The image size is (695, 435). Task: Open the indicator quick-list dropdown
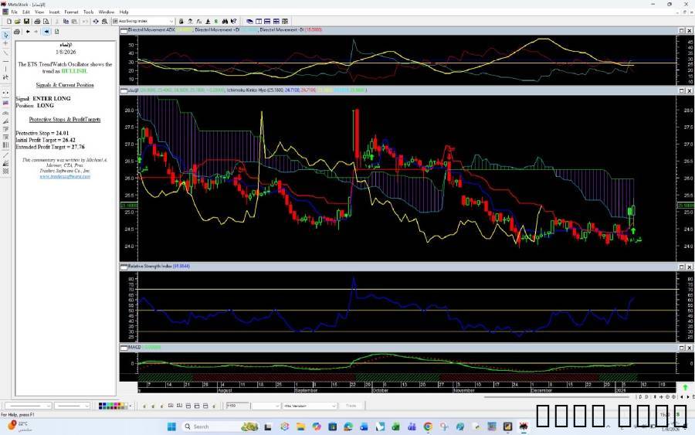(x=171, y=22)
